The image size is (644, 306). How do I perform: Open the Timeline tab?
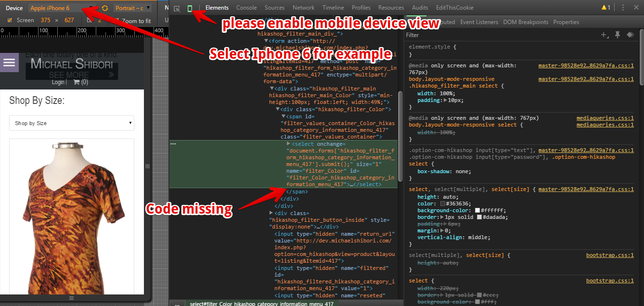[x=333, y=8]
